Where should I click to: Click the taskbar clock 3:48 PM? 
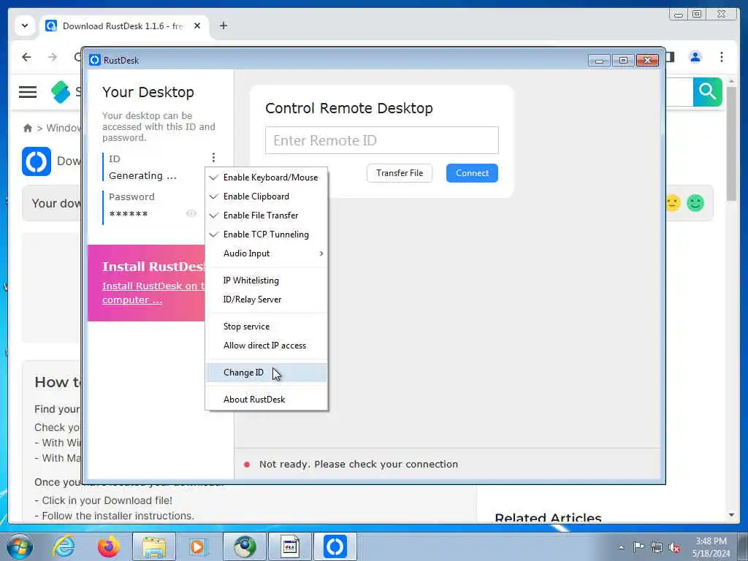(711, 541)
